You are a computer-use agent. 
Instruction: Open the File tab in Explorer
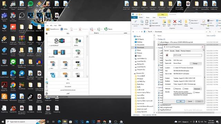pos(134,18)
